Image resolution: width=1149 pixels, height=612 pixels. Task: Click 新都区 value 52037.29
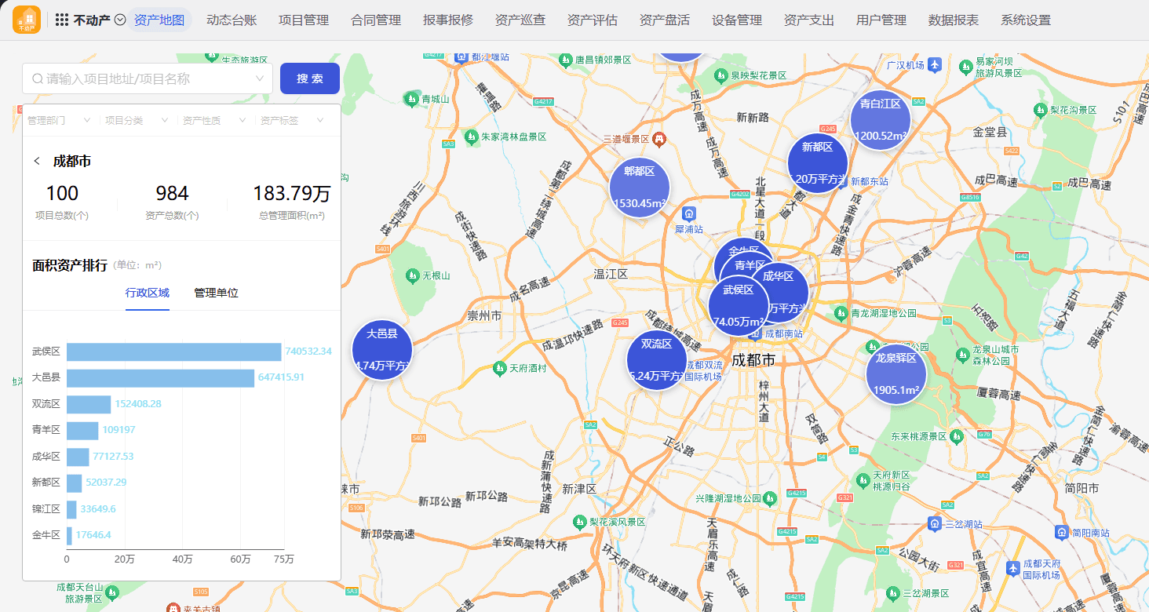click(106, 483)
